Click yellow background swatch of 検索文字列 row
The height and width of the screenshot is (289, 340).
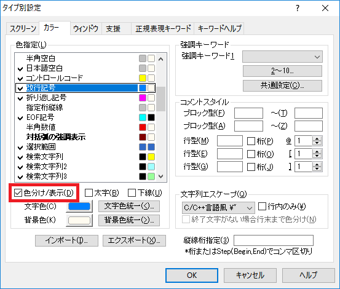pyautogui.click(x=151, y=157)
